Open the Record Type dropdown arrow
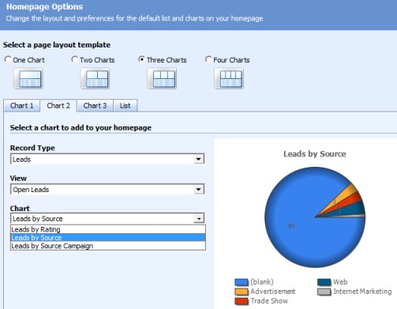Viewport: 397px width, 309px height. pos(199,159)
